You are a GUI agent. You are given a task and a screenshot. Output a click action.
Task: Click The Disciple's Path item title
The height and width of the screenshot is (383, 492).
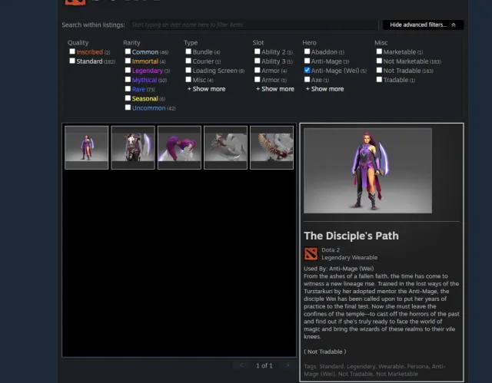click(x=351, y=236)
